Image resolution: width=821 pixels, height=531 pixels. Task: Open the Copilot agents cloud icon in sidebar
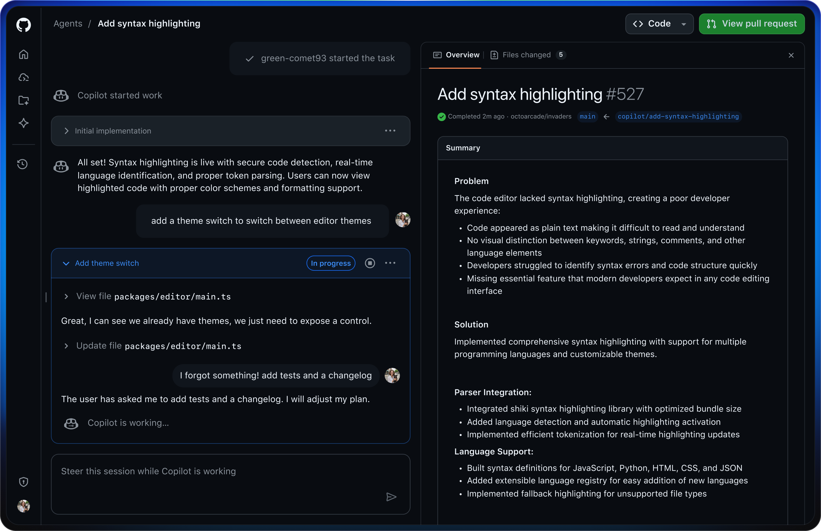(23, 77)
